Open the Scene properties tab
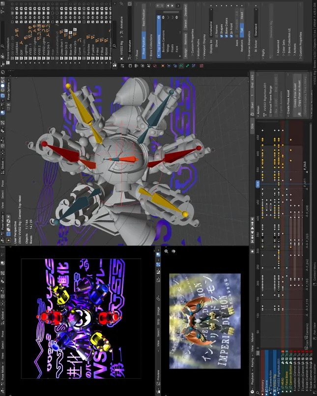The image size is (317, 396). 148,66
